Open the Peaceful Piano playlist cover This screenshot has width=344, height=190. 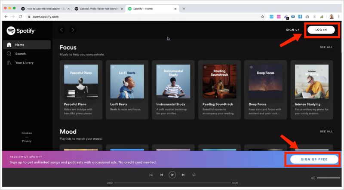[x=81, y=81]
